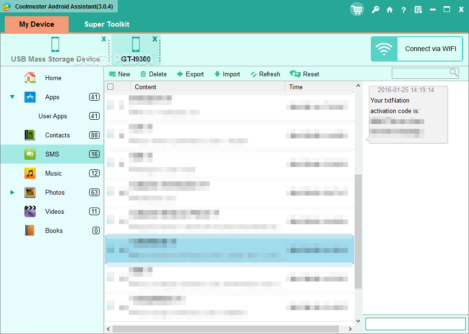Export SMS messages

[191, 74]
